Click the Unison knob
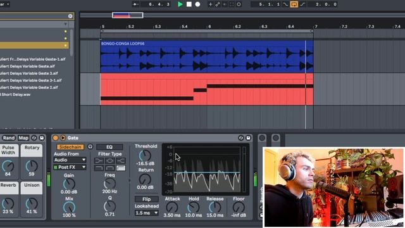The width and height of the screenshot is (405, 228). click(x=32, y=204)
